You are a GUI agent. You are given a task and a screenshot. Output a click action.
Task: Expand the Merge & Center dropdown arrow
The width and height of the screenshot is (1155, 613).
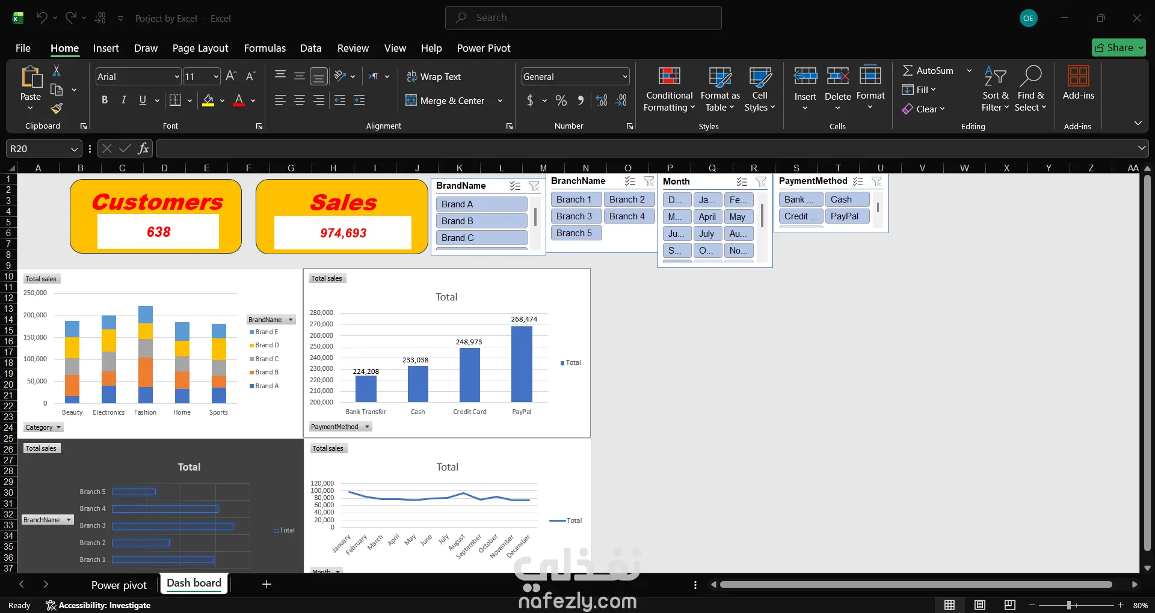click(500, 101)
